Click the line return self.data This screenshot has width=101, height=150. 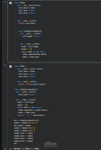[x=27, y=23]
